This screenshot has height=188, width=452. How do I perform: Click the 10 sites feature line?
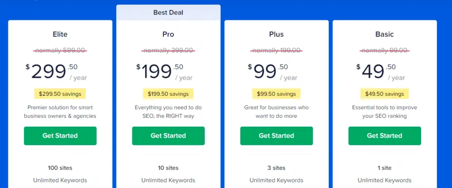[168, 168]
